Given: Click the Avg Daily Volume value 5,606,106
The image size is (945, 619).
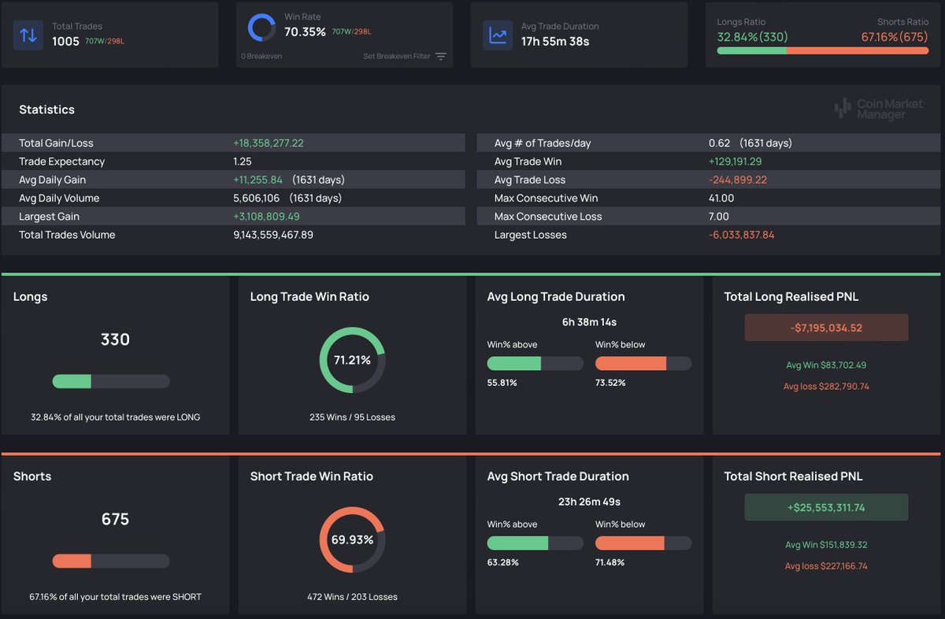Looking at the screenshot, I should 257,198.
